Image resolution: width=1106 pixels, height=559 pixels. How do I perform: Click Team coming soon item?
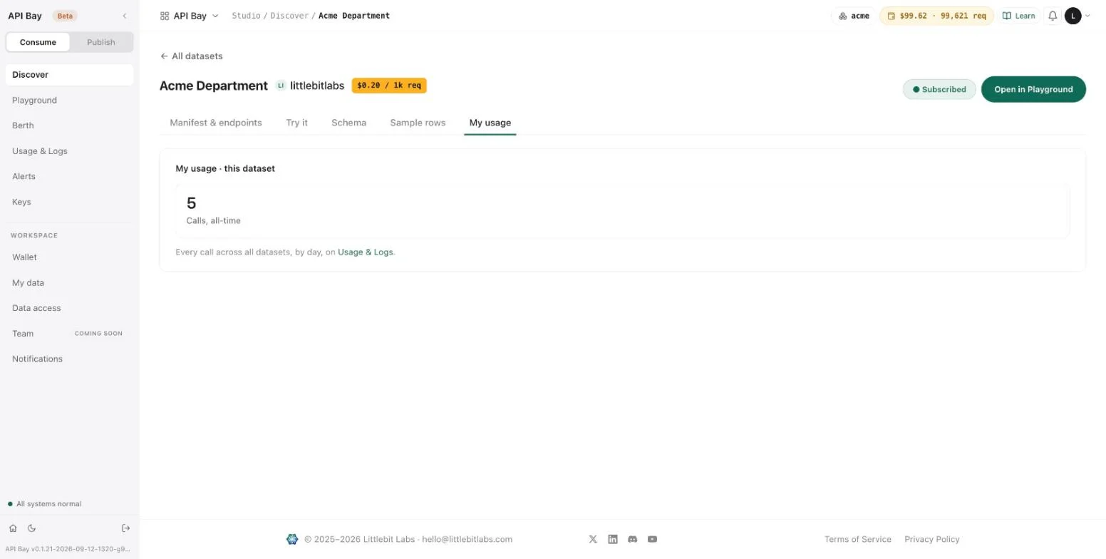coord(69,334)
